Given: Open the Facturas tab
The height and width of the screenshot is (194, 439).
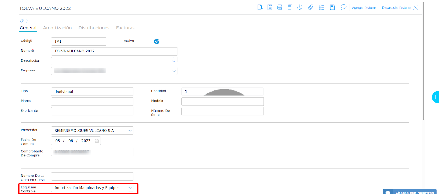Looking at the screenshot, I should 125,28.
